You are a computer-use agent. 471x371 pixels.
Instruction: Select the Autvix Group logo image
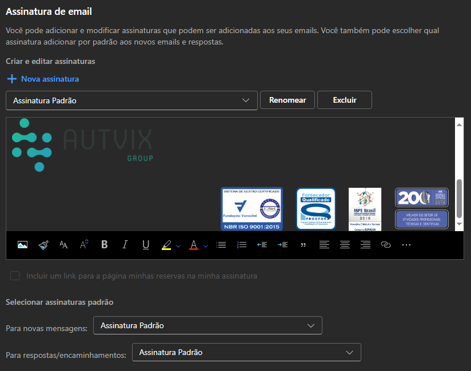pyautogui.click(x=82, y=145)
